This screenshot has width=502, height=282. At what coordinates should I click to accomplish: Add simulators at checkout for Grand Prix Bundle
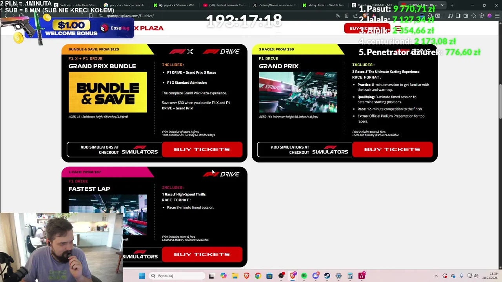click(x=114, y=150)
